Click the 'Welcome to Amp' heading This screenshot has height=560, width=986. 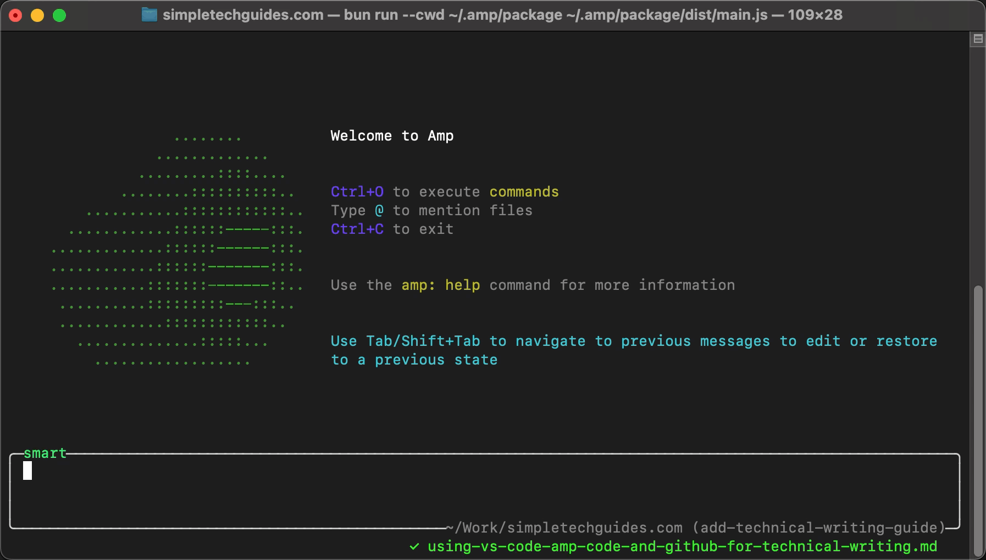click(x=392, y=136)
